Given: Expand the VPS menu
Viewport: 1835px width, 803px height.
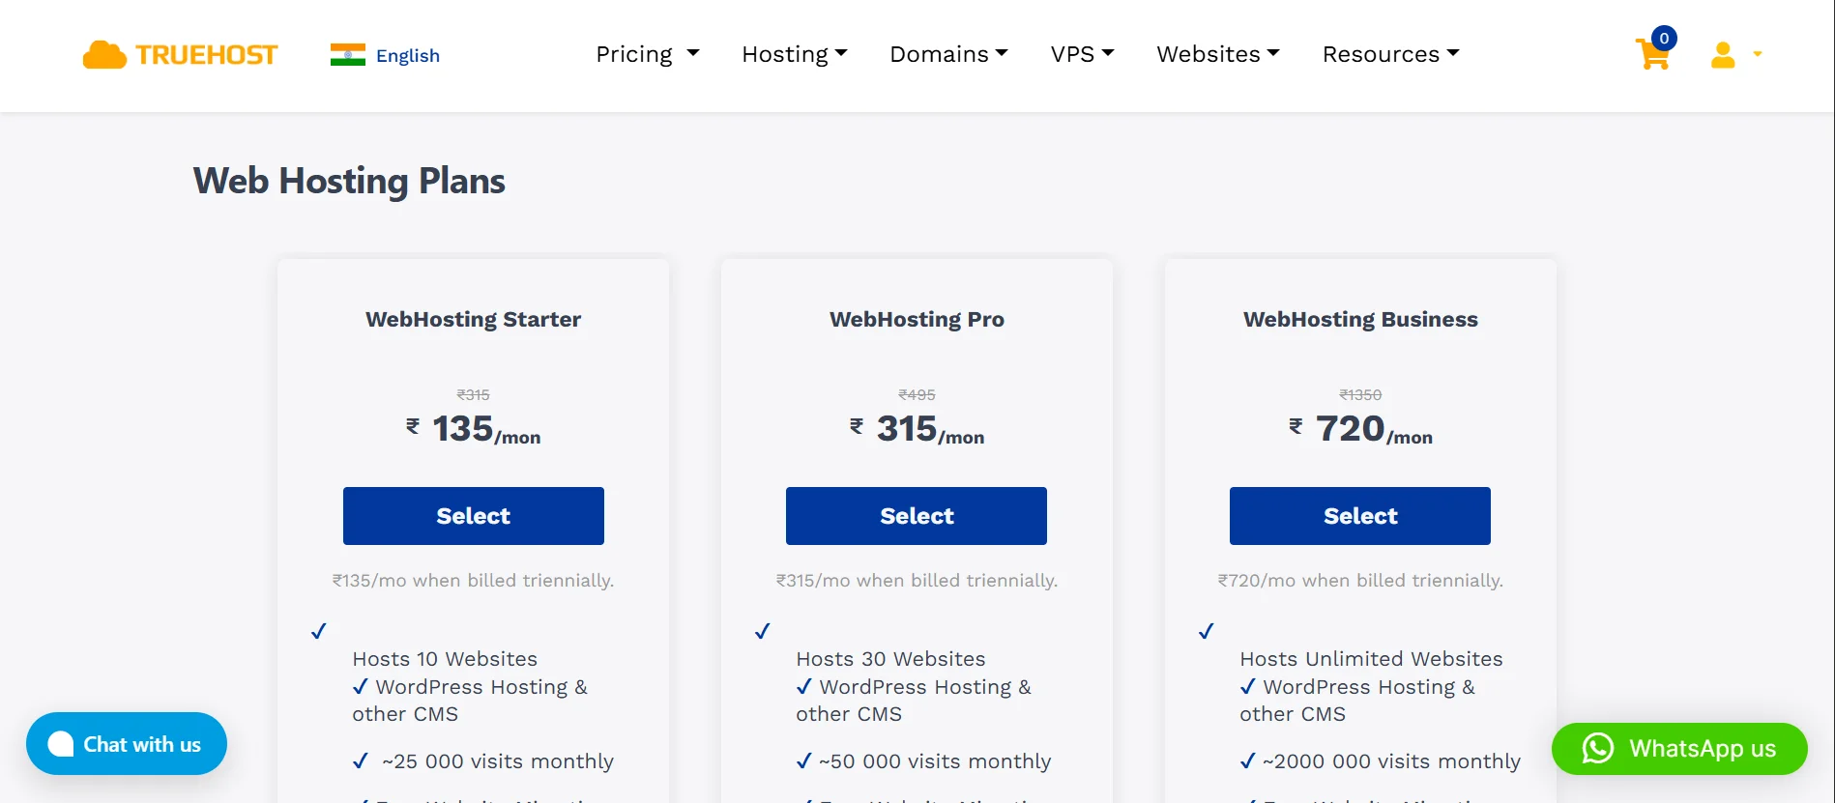Looking at the screenshot, I should 1083,54.
